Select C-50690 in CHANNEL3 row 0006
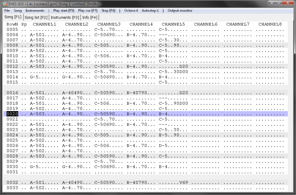 (x=105, y=35)
